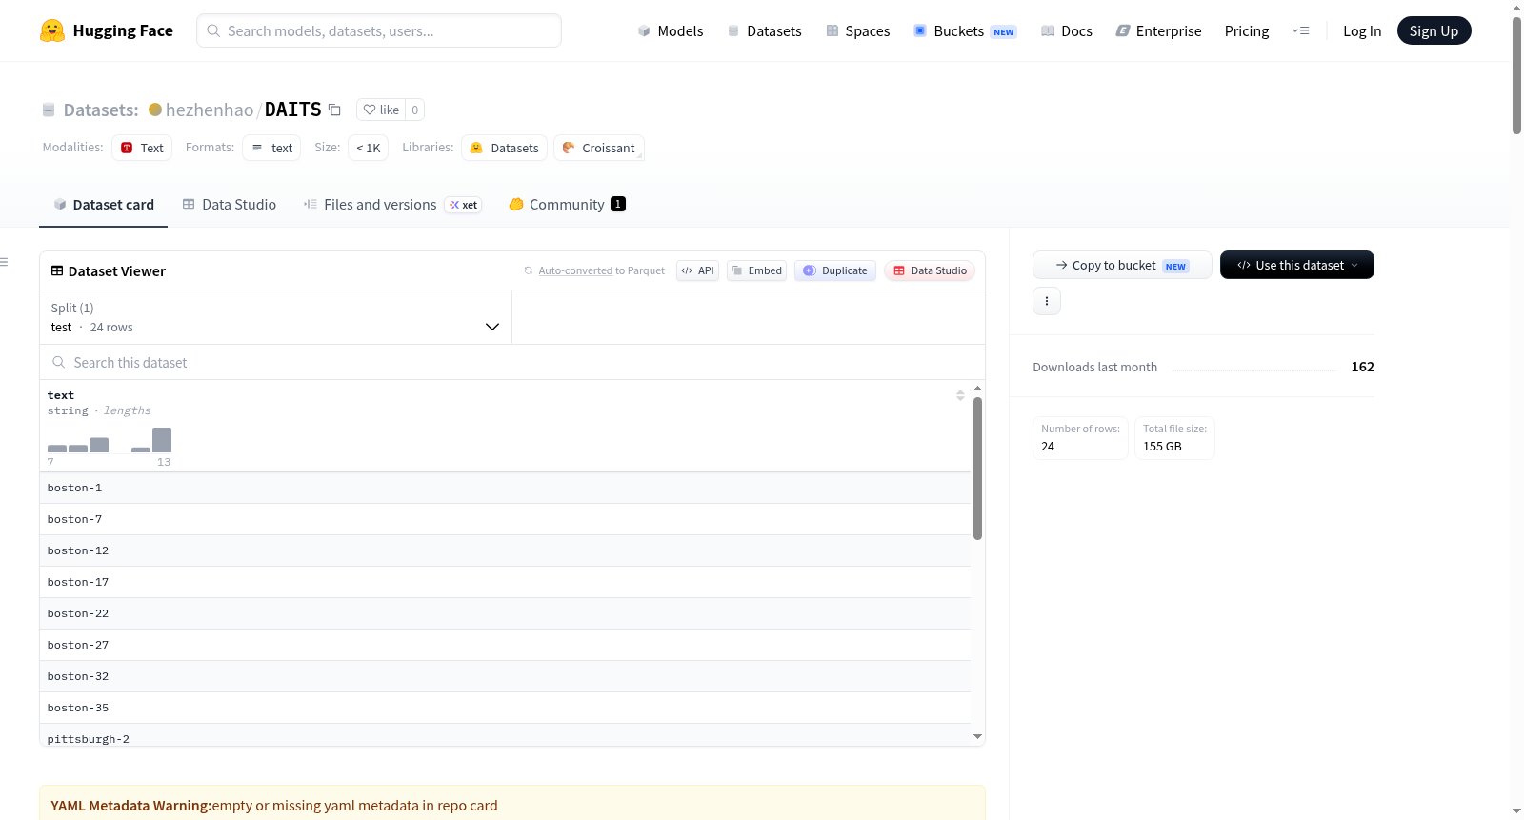Click the sort arrows on text column
The image size is (1524, 820).
(x=960, y=395)
